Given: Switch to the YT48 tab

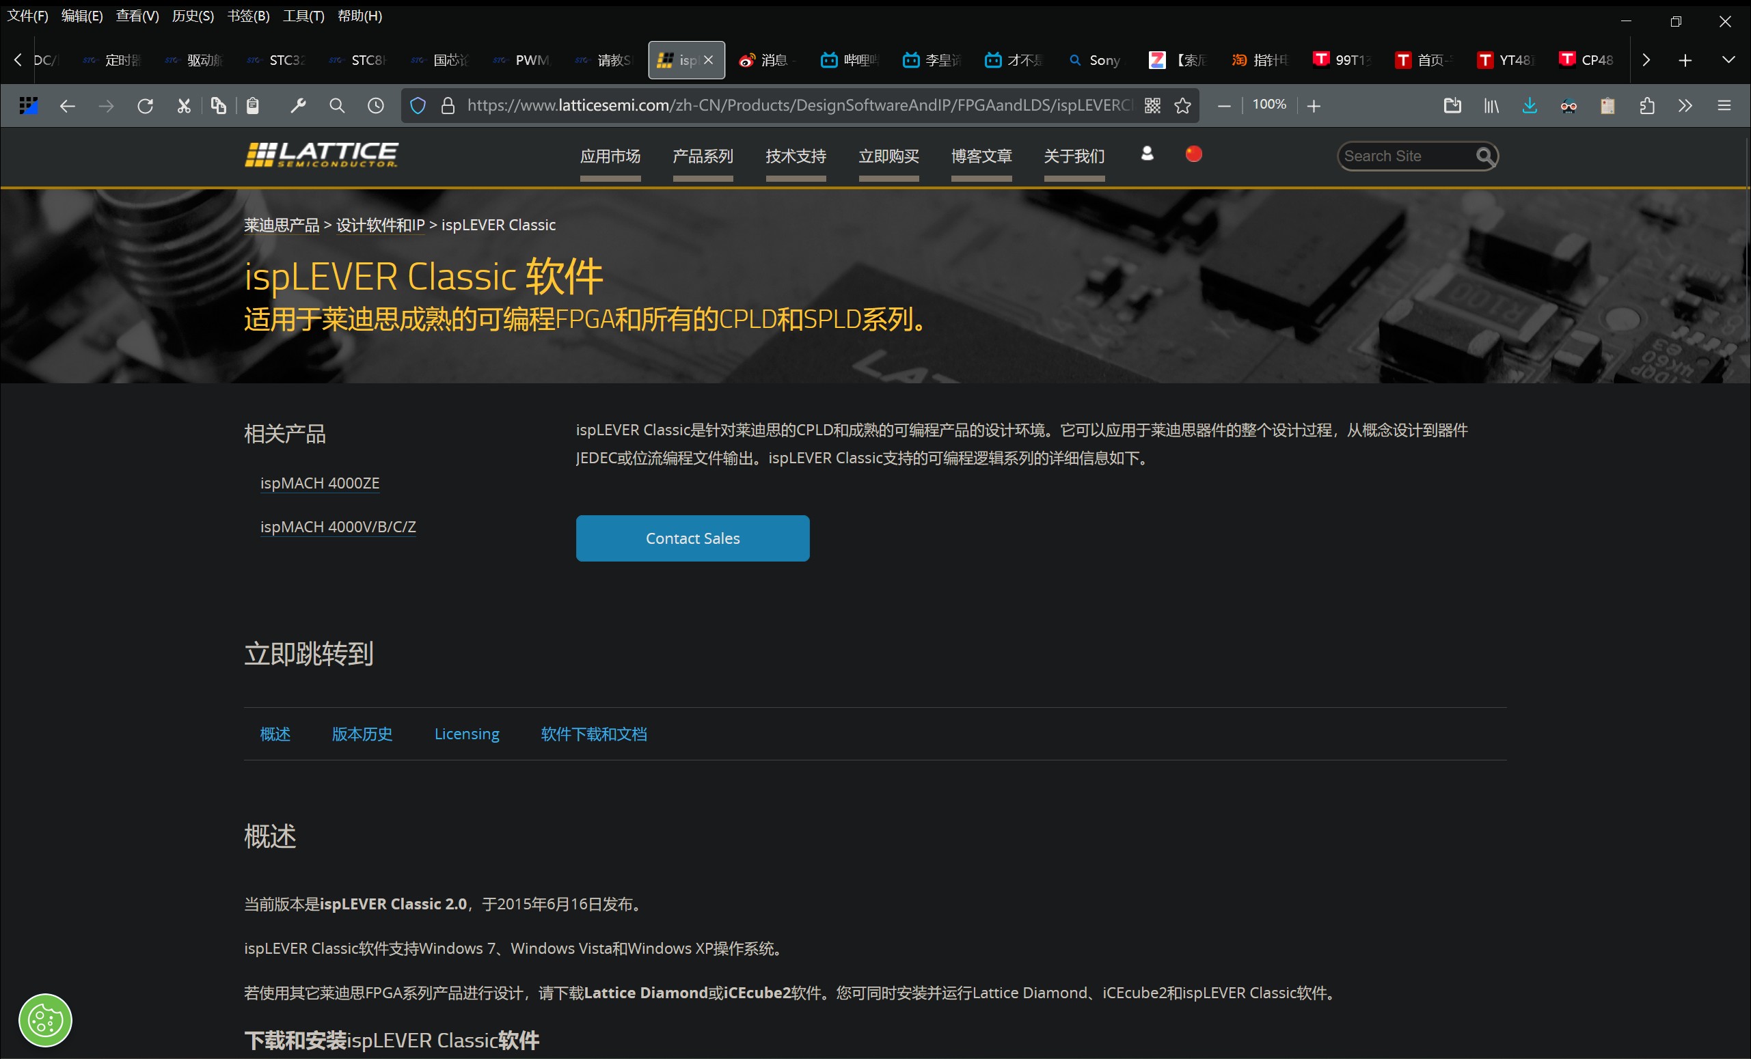Looking at the screenshot, I should point(1506,60).
